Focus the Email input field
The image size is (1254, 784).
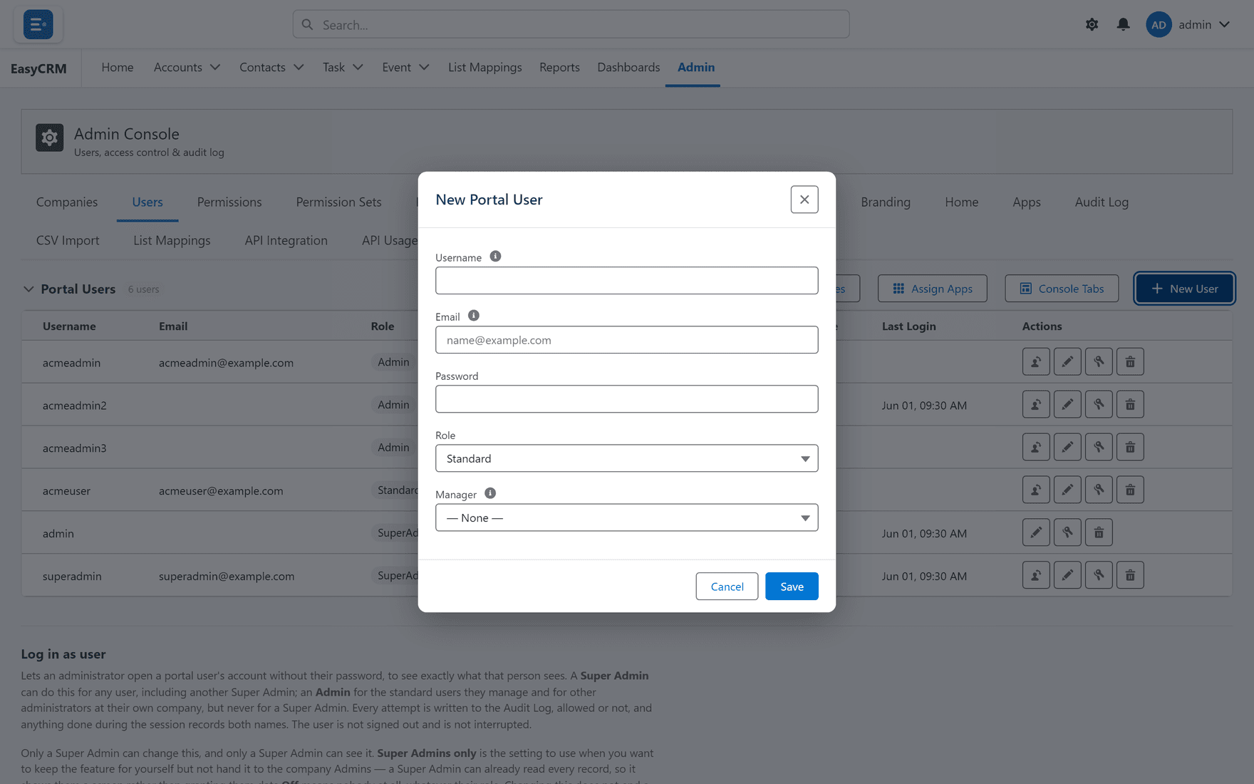coord(627,340)
